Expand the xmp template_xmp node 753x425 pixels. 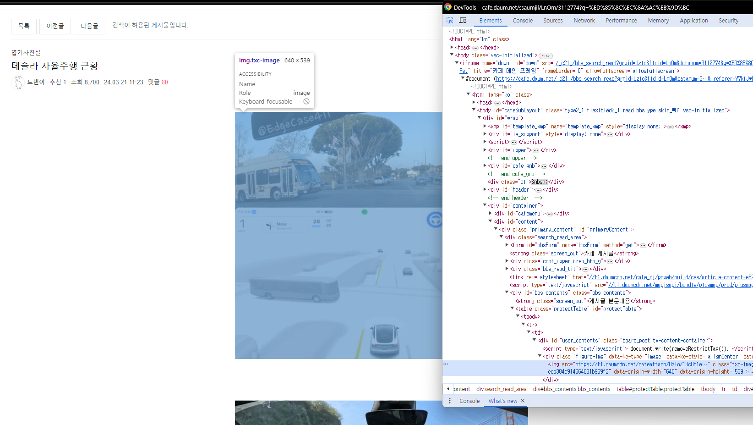pos(485,126)
